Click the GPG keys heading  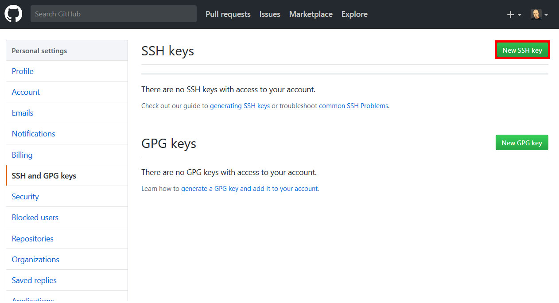coord(169,144)
